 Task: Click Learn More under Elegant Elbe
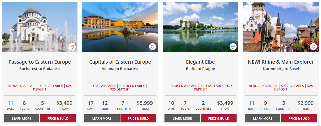coord(182,118)
